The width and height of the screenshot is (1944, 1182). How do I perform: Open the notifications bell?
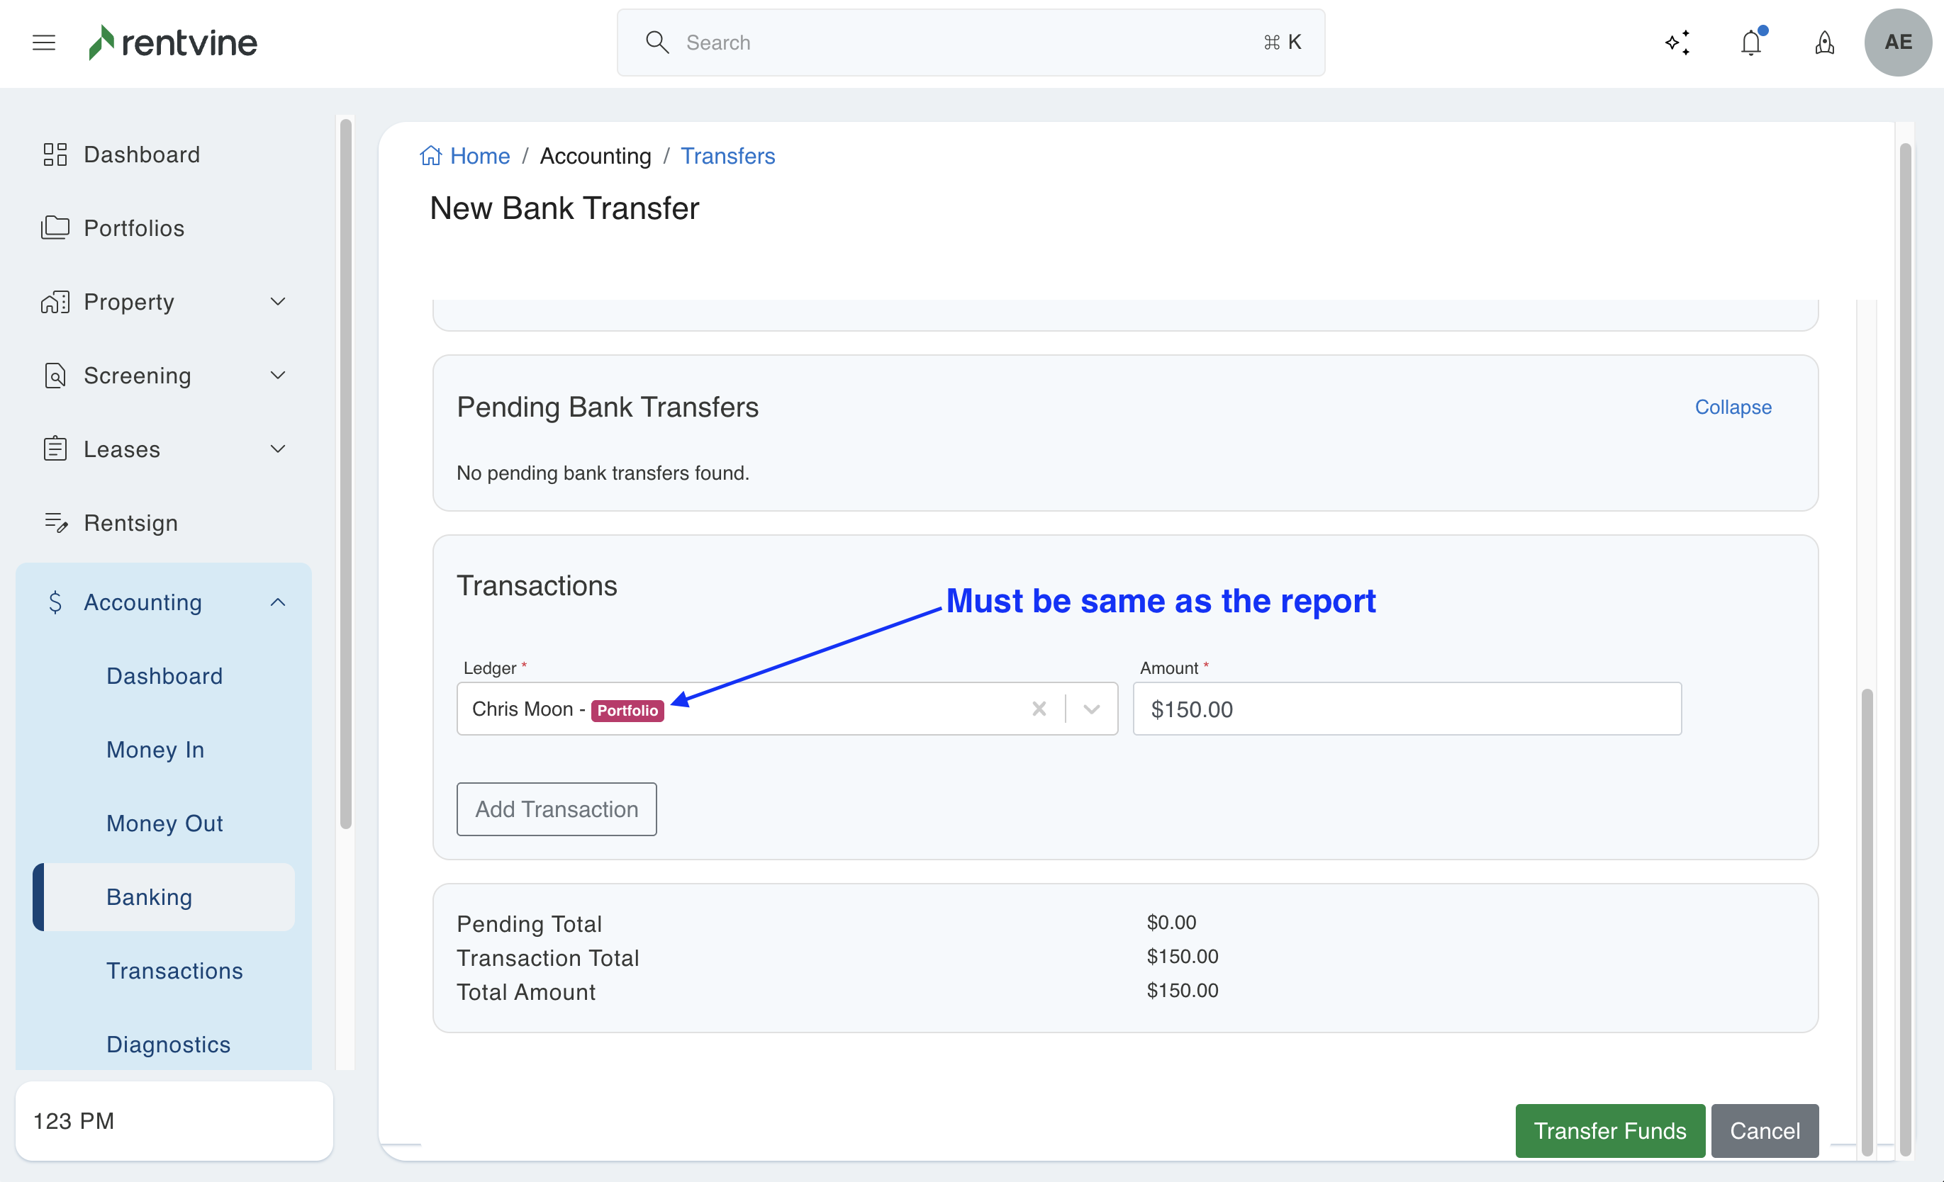click(x=1750, y=43)
